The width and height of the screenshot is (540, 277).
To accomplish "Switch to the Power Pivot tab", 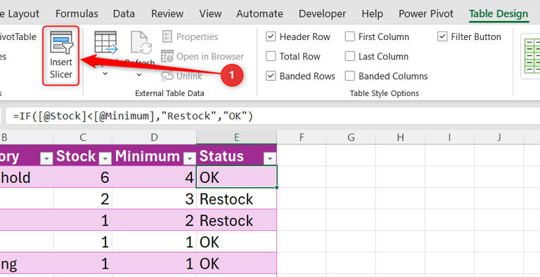I will tap(426, 14).
